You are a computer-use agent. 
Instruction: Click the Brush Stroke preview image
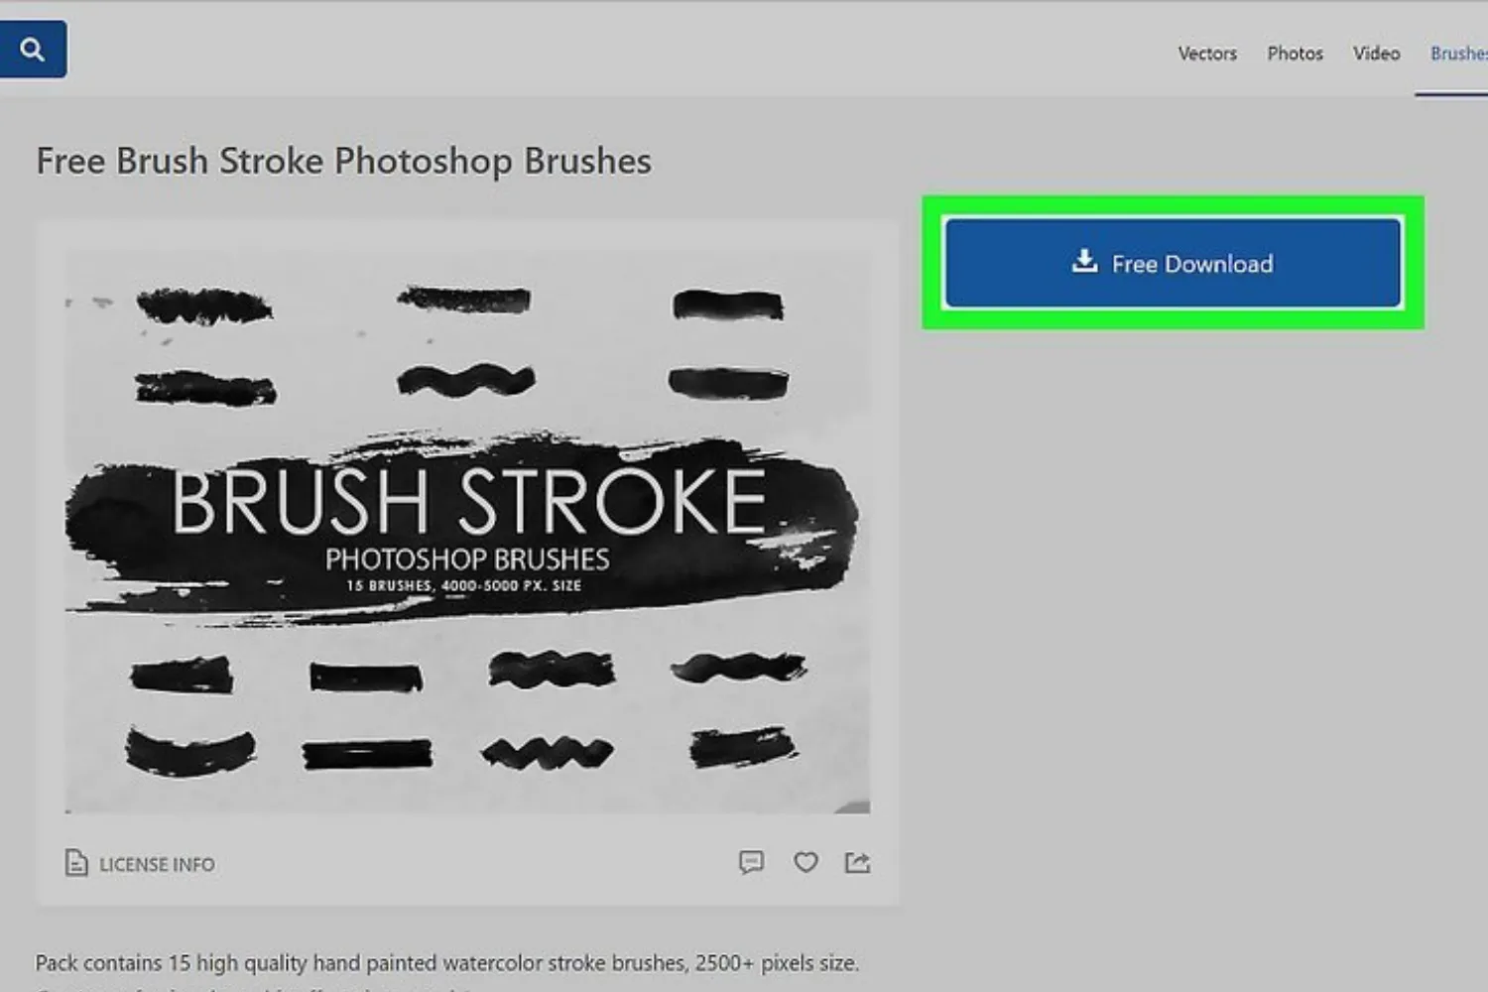[x=467, y=532]
